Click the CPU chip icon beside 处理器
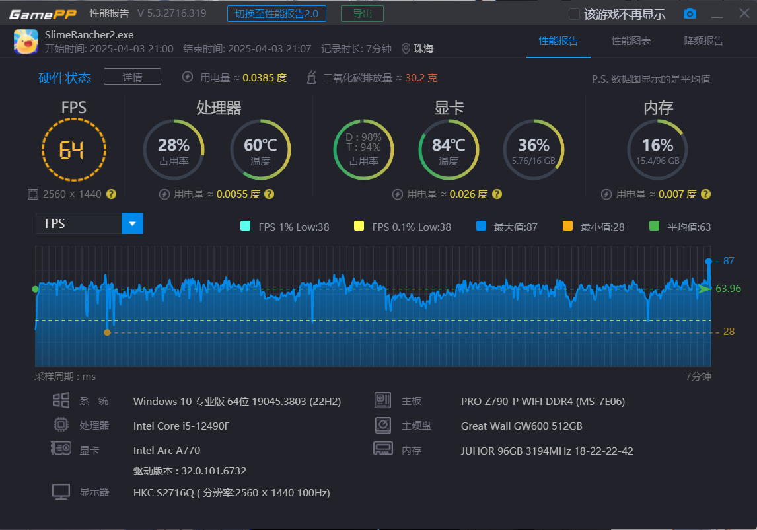This screenshot has height=530, width=757. tap(61, 425)
